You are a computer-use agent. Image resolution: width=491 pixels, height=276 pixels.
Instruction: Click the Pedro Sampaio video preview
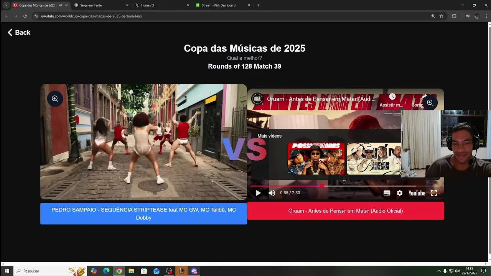click(143, 142)
